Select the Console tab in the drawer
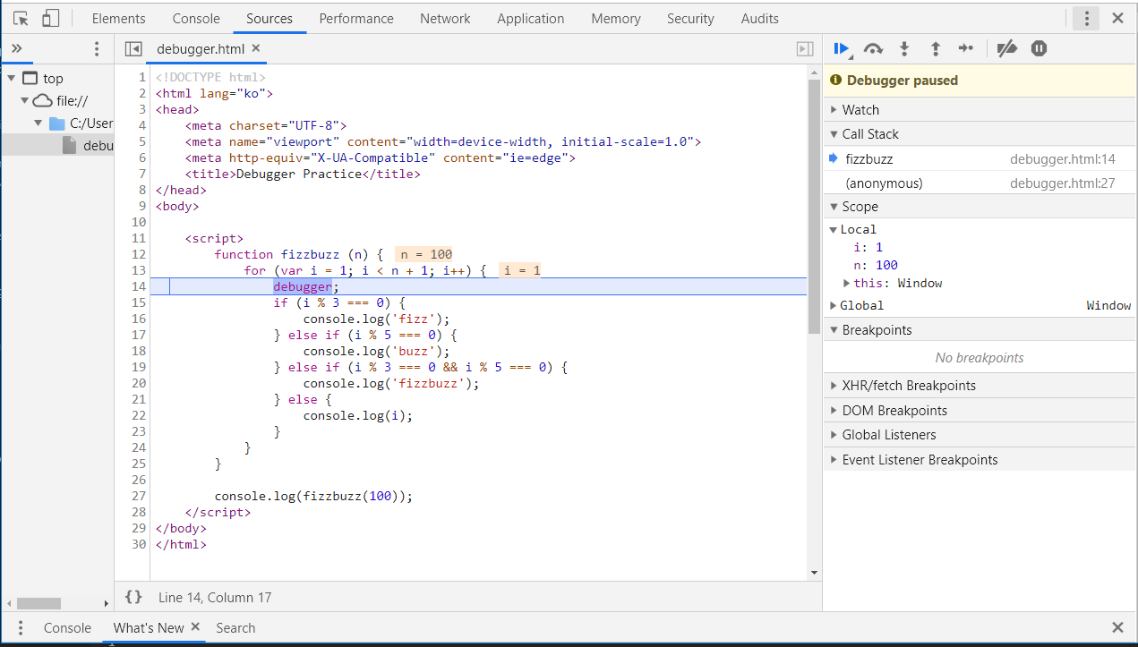 [x=68, y=628]
